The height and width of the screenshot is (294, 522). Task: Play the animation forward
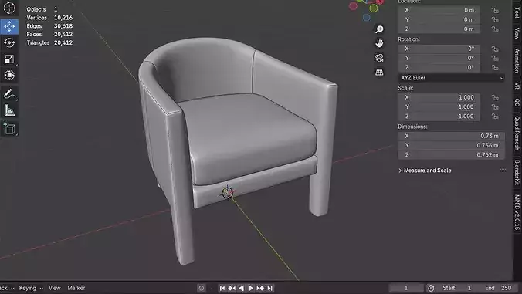251,288
